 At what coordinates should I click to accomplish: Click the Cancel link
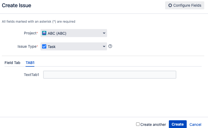coord(195,125)
